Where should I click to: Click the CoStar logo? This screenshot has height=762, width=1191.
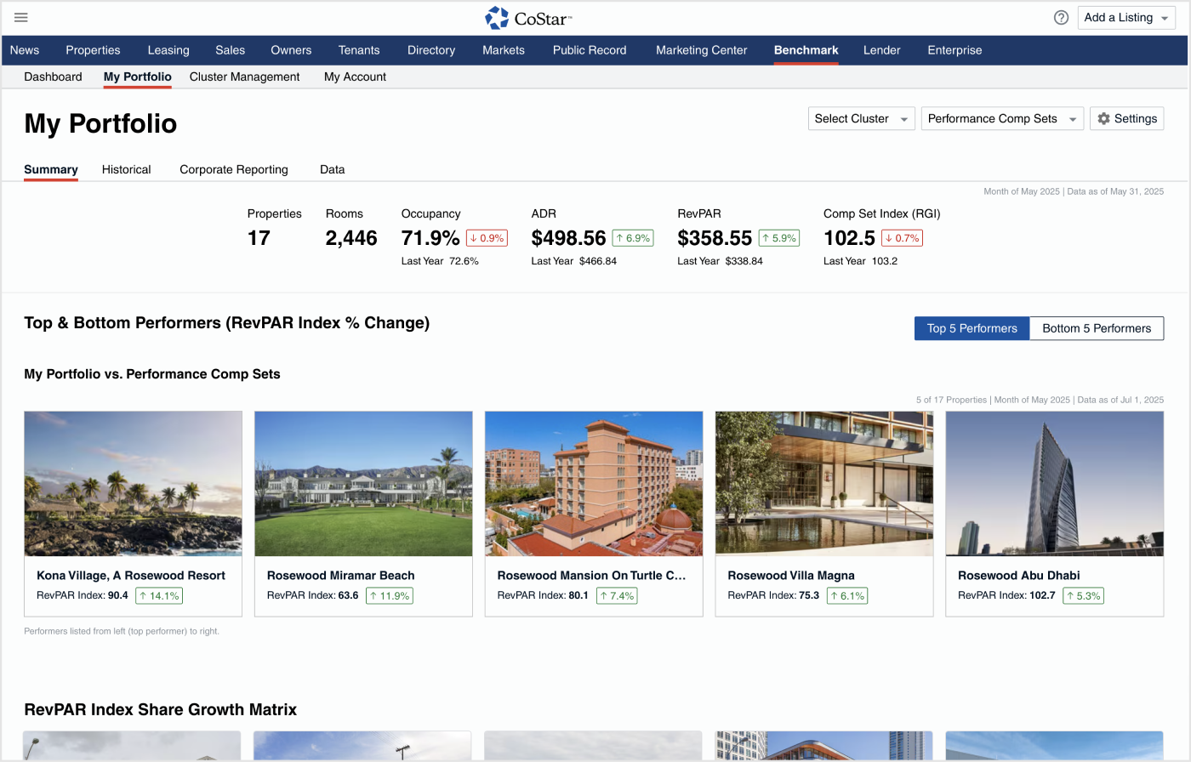528,18
